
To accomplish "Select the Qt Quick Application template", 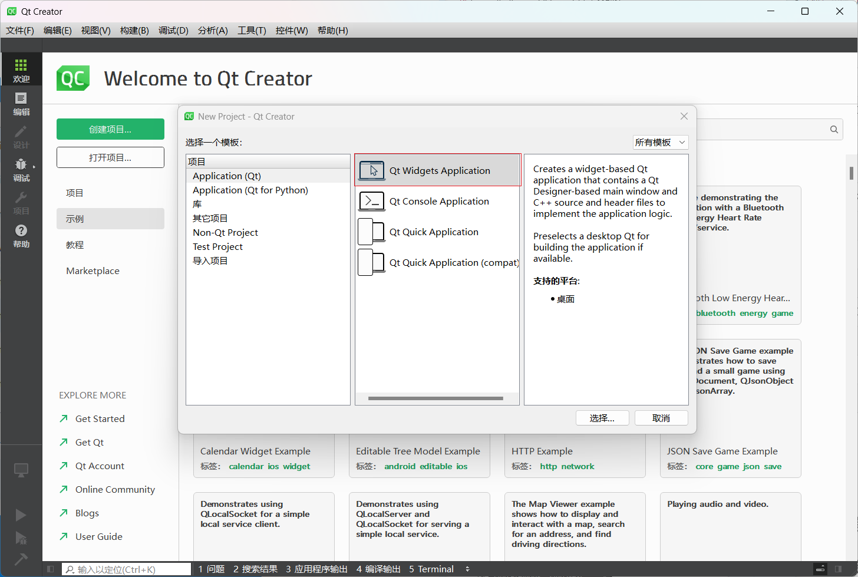I will (x=437, y=232).
